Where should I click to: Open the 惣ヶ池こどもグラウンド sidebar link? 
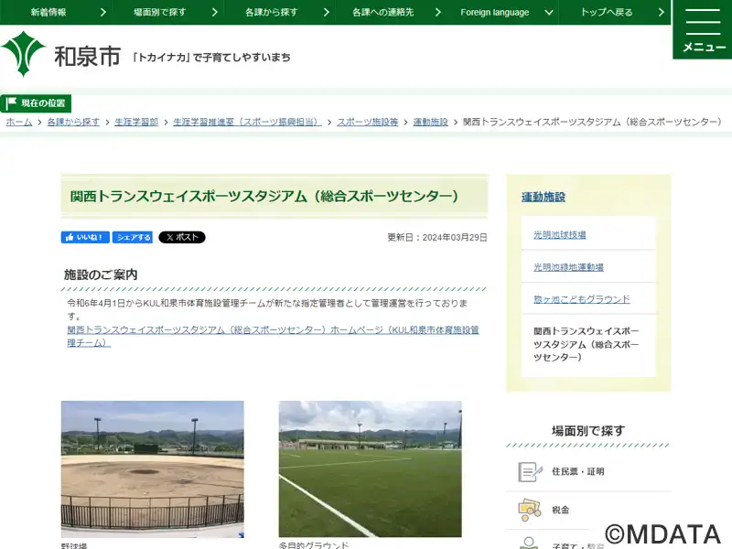582,299
